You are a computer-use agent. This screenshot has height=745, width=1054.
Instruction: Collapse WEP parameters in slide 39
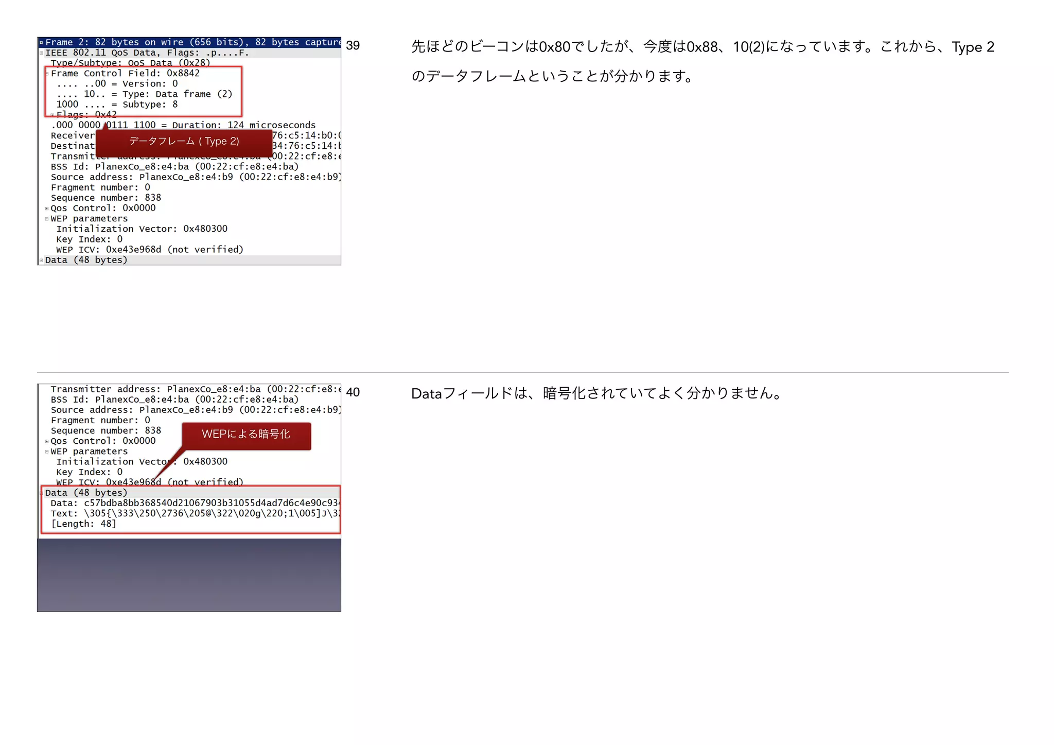coord(47,219)
